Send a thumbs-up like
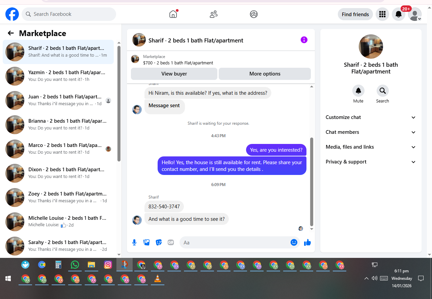 (307, 242)
